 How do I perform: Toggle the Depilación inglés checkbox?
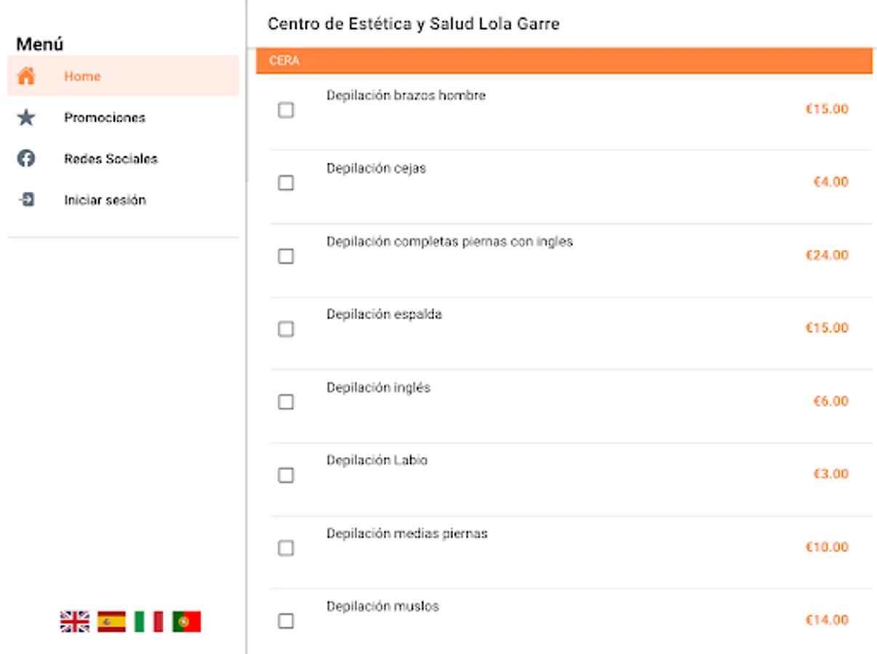(x=286, y=402)
